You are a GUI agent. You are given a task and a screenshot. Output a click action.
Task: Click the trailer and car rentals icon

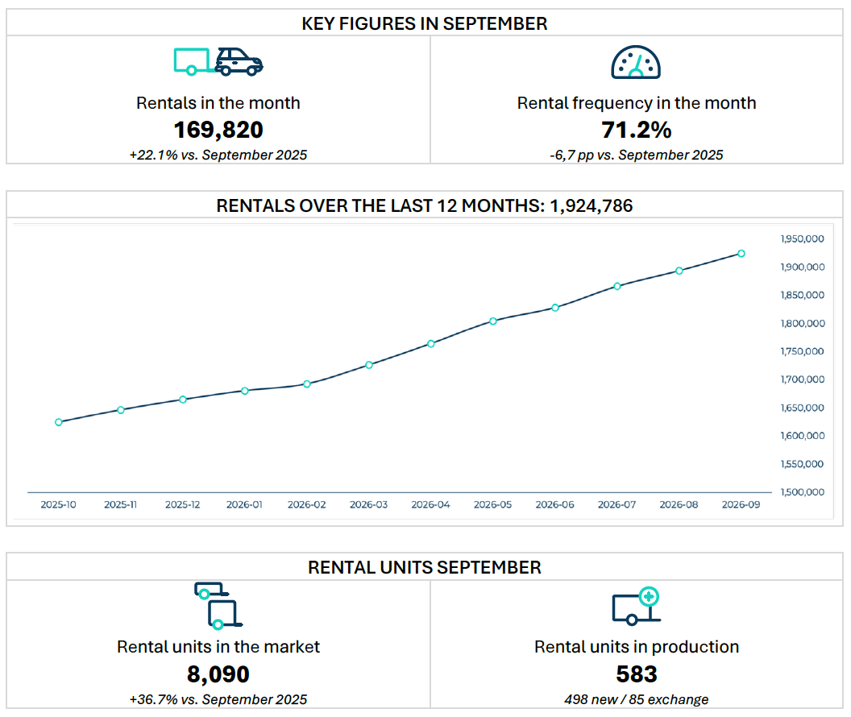pos(218,61)
